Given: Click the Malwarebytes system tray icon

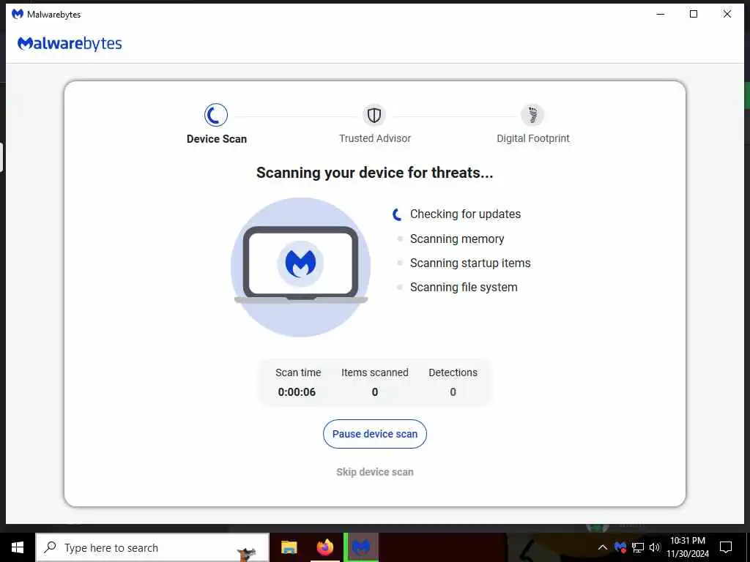Looking at the screenshot, I should (x=620, y=547).
